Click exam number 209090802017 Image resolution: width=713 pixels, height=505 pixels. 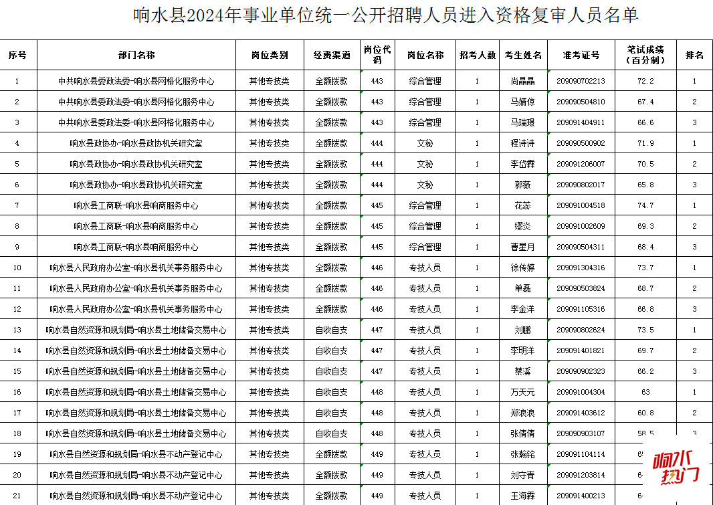click(x=581, y=185)
